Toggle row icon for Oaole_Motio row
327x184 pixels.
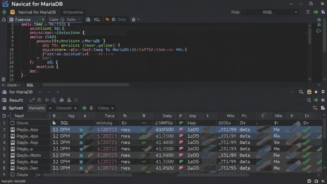(12, 155)
